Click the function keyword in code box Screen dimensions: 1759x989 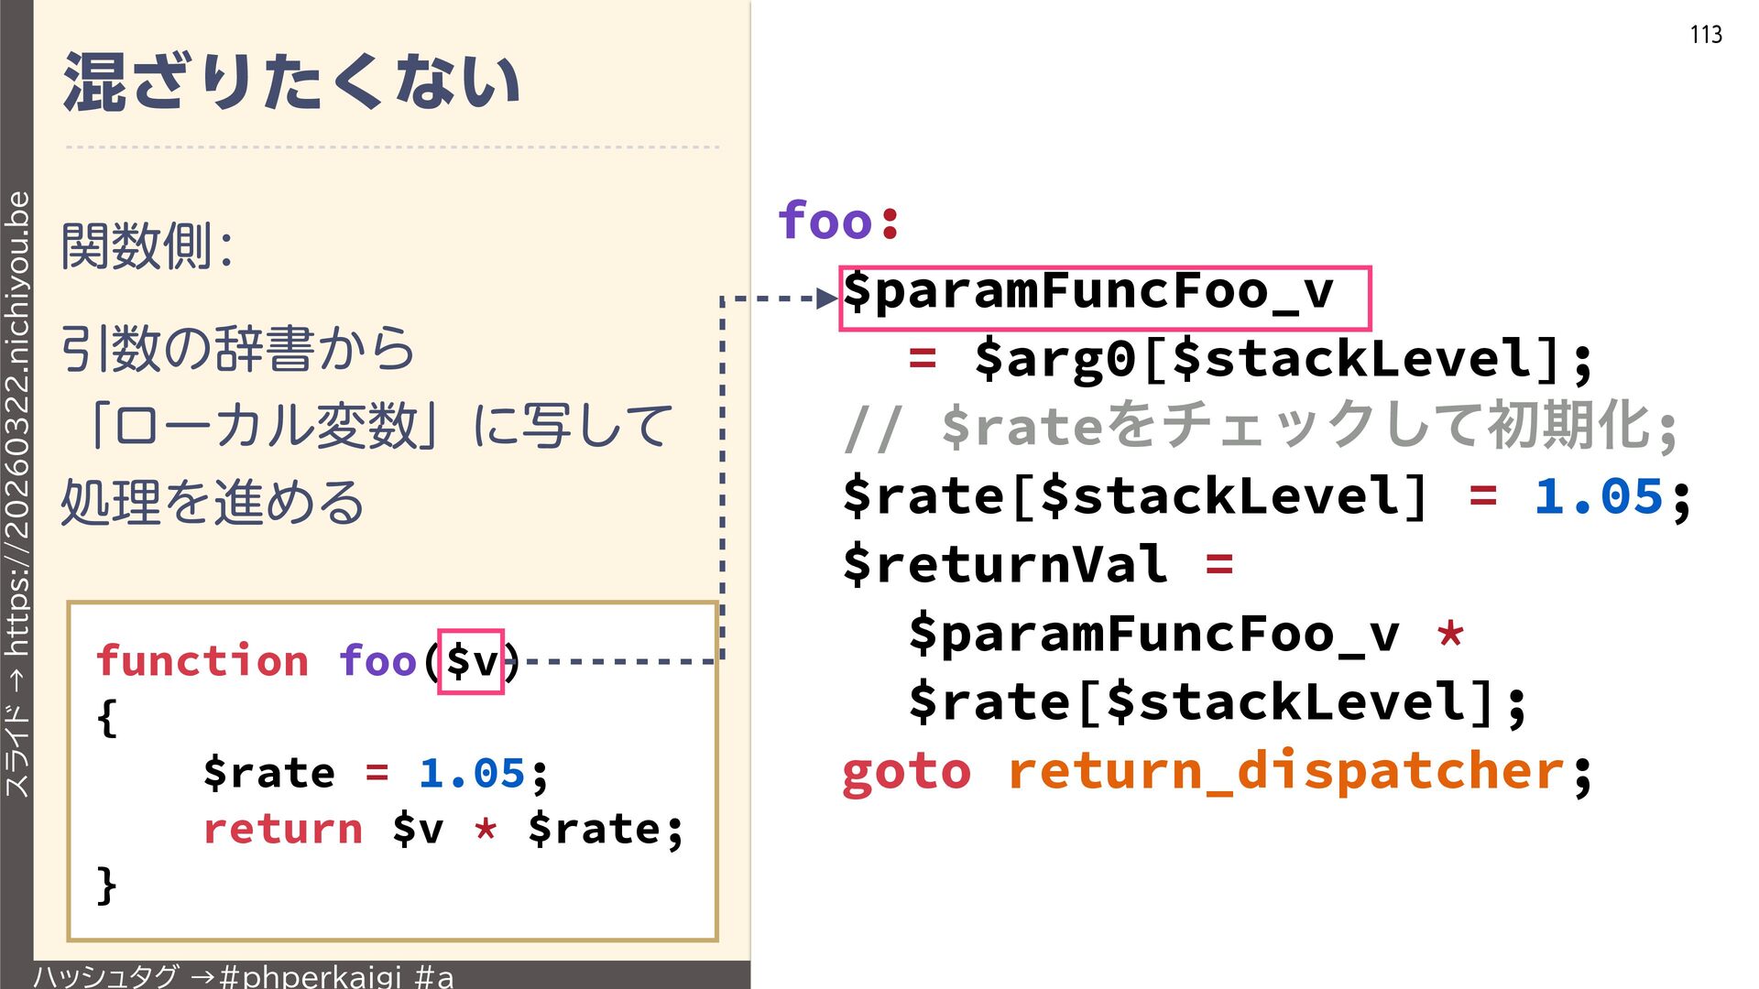pos(202,661)
